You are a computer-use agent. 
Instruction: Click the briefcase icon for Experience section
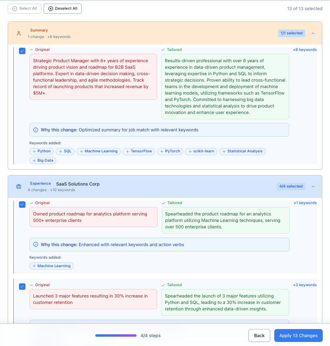(19, 186)
